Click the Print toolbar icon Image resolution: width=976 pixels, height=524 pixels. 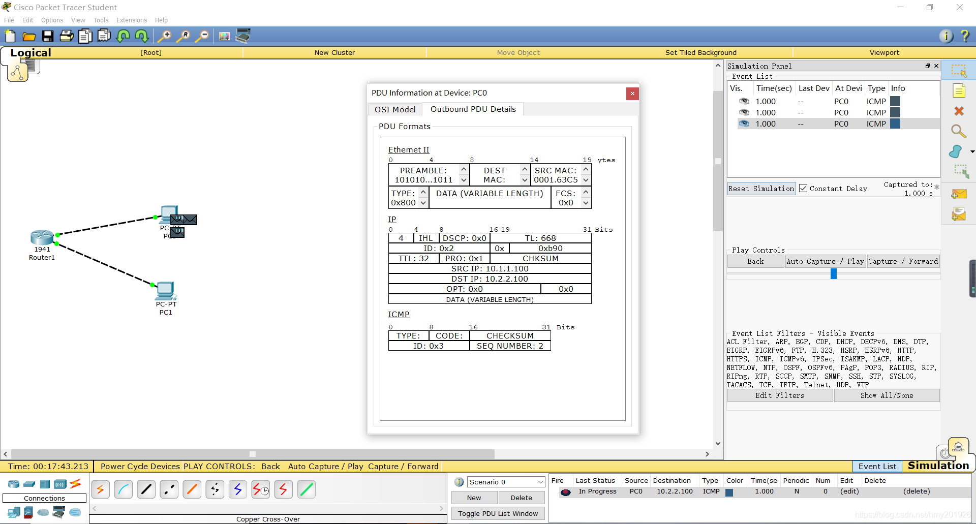[67, 36]
